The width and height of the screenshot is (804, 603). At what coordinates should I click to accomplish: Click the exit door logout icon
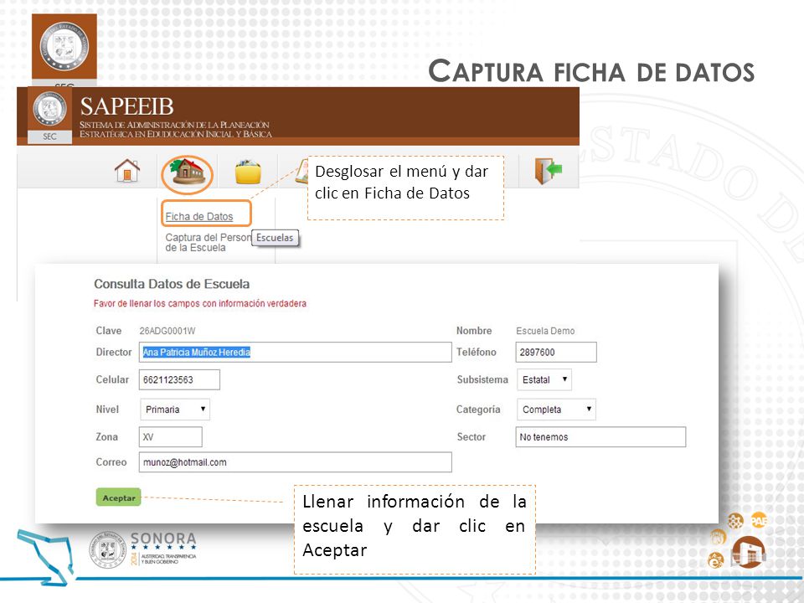548,171
